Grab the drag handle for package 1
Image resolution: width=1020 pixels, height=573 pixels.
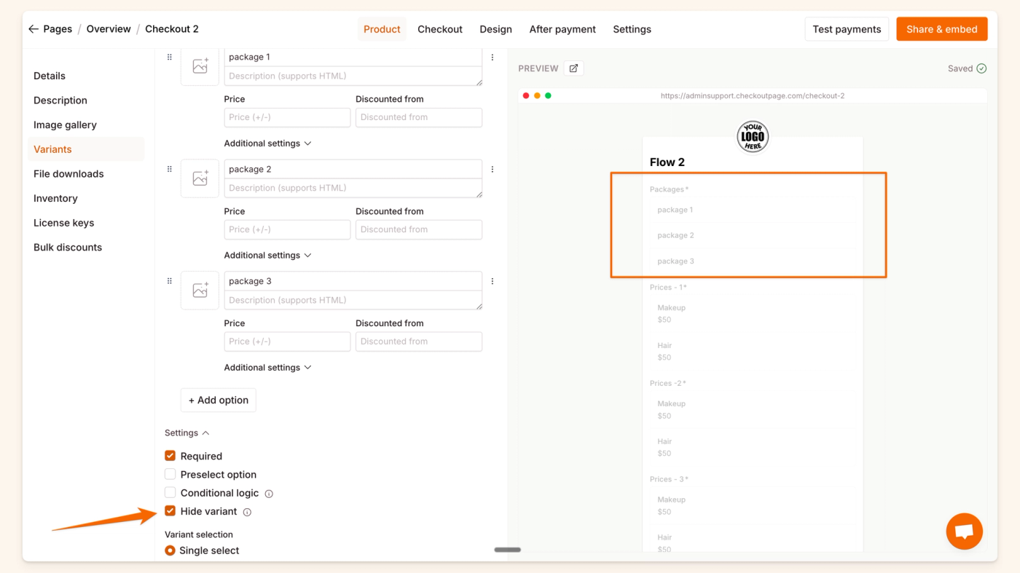170,57
